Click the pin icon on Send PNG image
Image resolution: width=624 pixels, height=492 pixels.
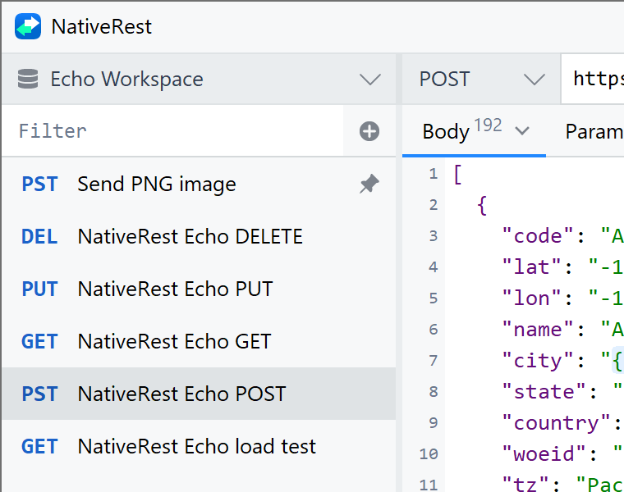click(x=369, y=184)
